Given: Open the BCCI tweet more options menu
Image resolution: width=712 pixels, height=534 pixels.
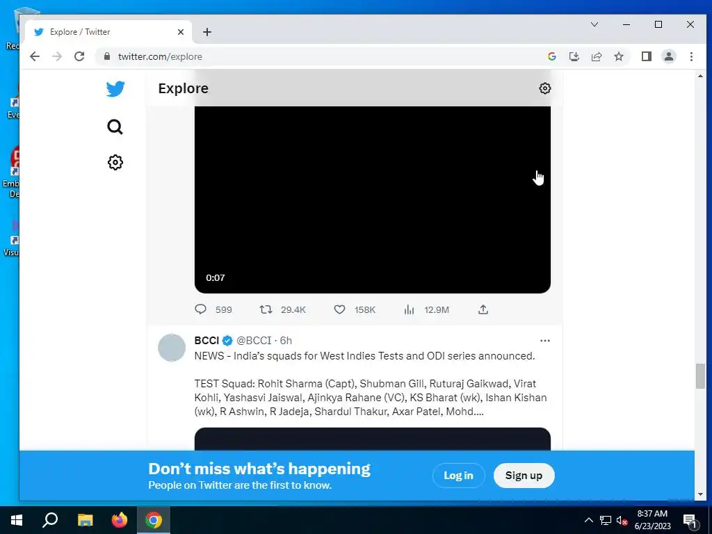Looking at the screenshot, I should click(545, 341).
